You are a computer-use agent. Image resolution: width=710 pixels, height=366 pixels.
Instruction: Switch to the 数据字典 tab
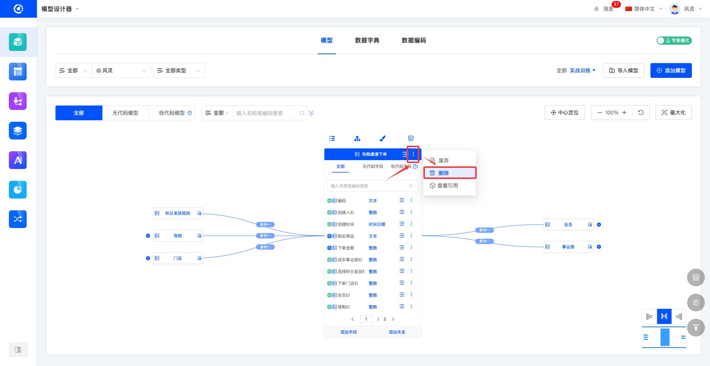[x=367, y=40]
